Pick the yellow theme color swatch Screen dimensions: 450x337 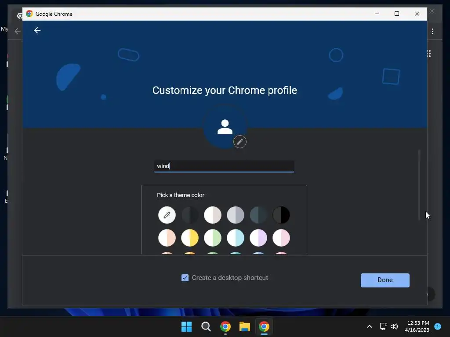pyautogui.click(x=190, y=238)
